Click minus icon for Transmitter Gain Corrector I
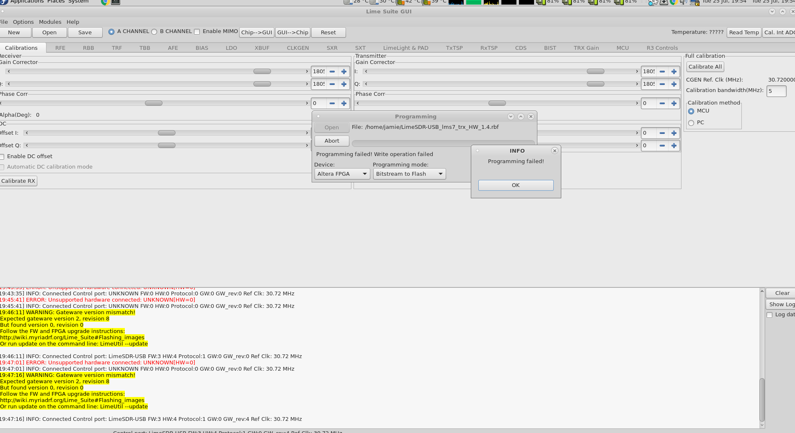This screenshot has height=433, width=795. 662,72
